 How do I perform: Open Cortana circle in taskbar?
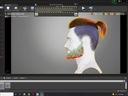point(16,94)
